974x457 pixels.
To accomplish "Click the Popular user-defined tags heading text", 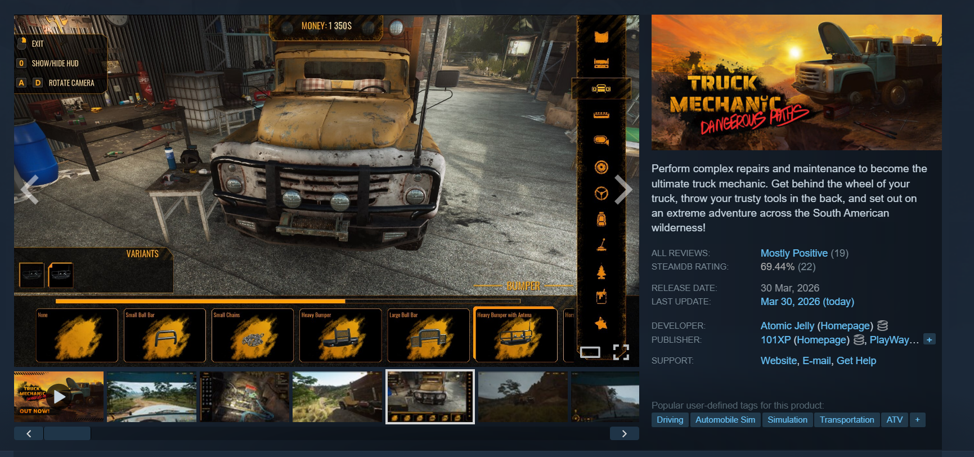I will click(x=738, y=405).
